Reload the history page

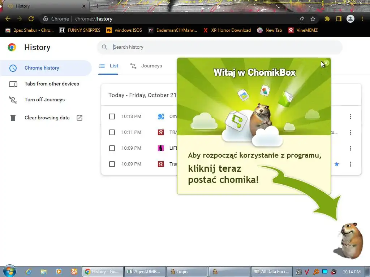pyautogui.click(x=31, y=19)
